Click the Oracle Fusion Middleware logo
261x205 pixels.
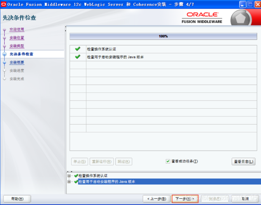coord(202,17)
